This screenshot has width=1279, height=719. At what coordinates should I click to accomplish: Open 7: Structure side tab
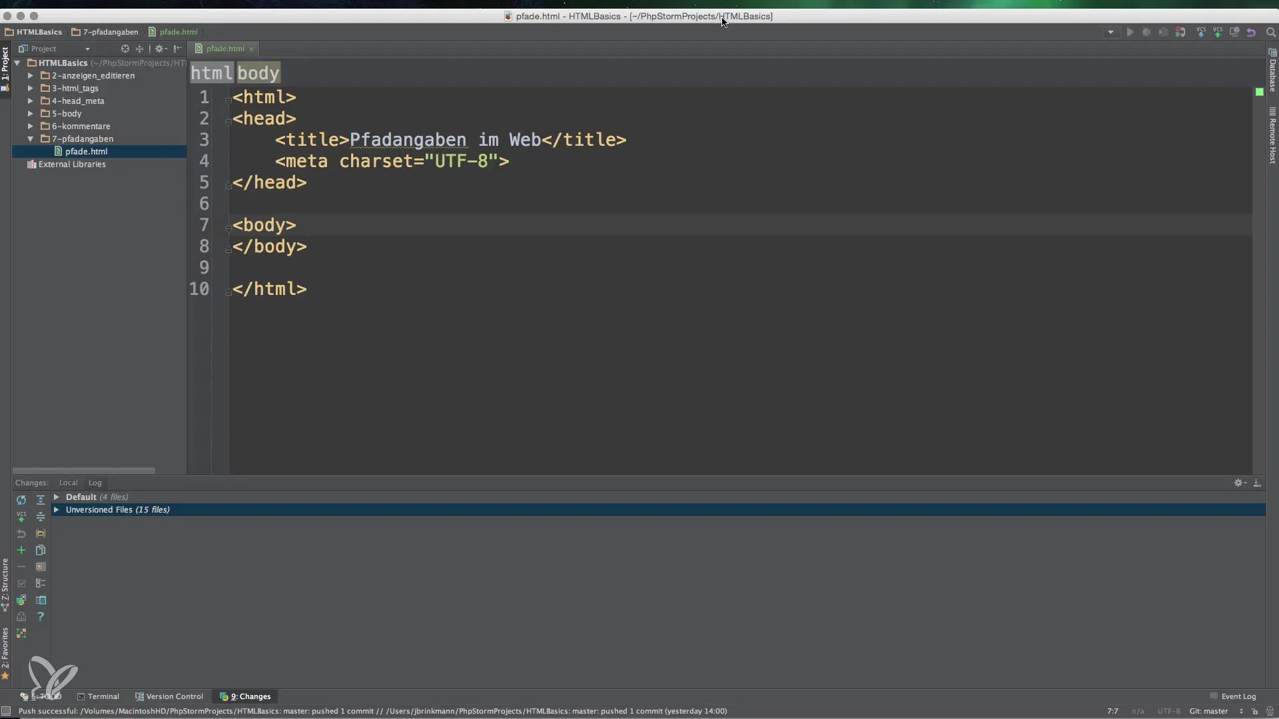click(x=5, y=585)
